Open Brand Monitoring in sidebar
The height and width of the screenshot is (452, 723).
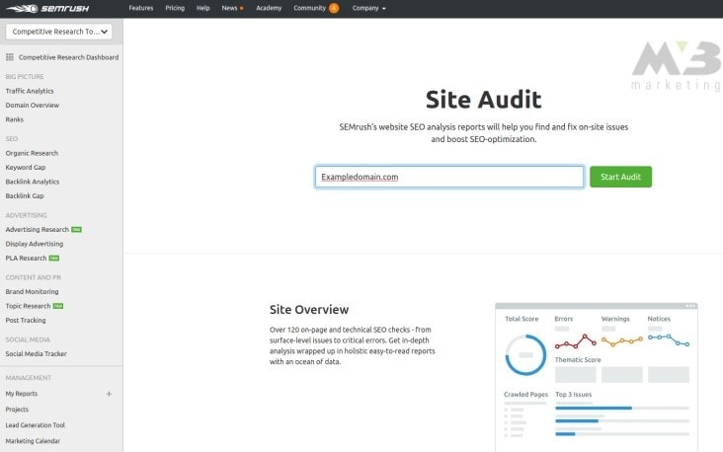click(x=32, y=292)
